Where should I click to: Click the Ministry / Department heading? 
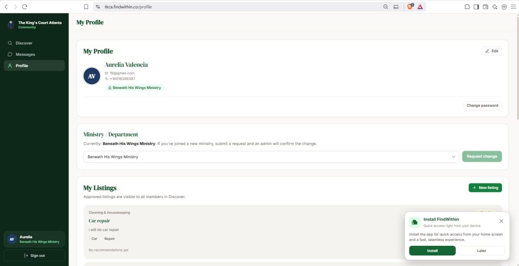[x=111, y=135]
